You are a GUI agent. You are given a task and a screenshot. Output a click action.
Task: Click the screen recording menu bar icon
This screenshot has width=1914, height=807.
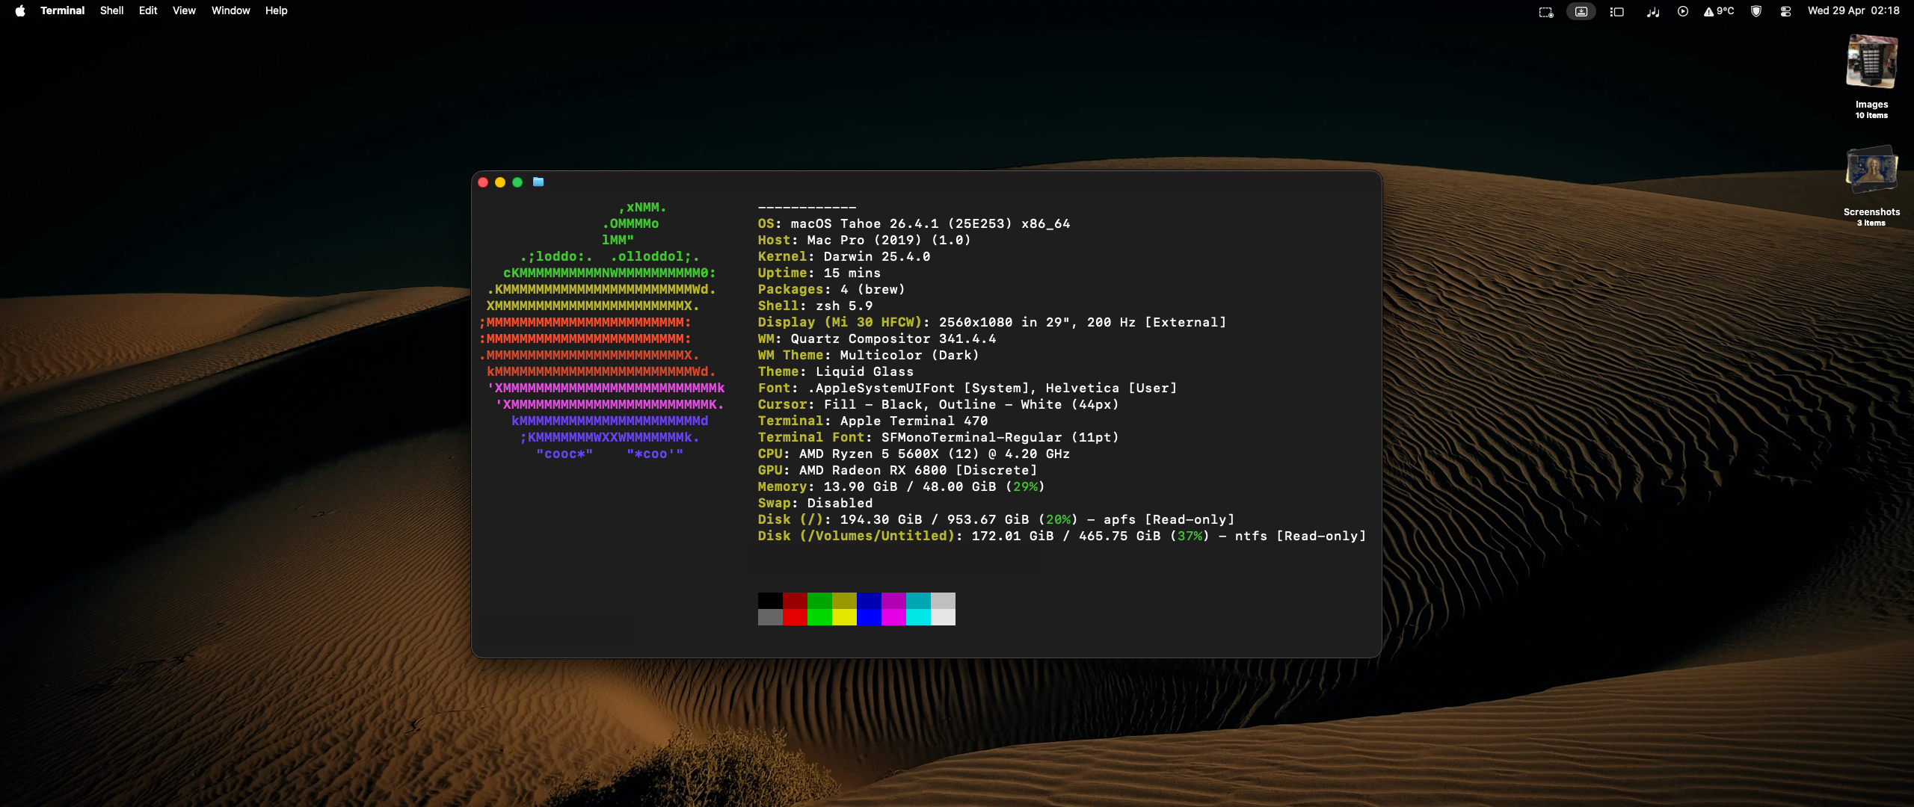(1545, 11)
